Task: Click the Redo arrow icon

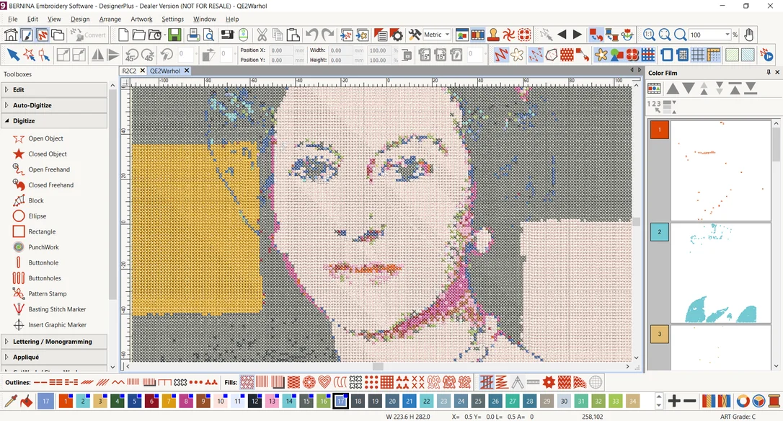Action: pos(327,35)
